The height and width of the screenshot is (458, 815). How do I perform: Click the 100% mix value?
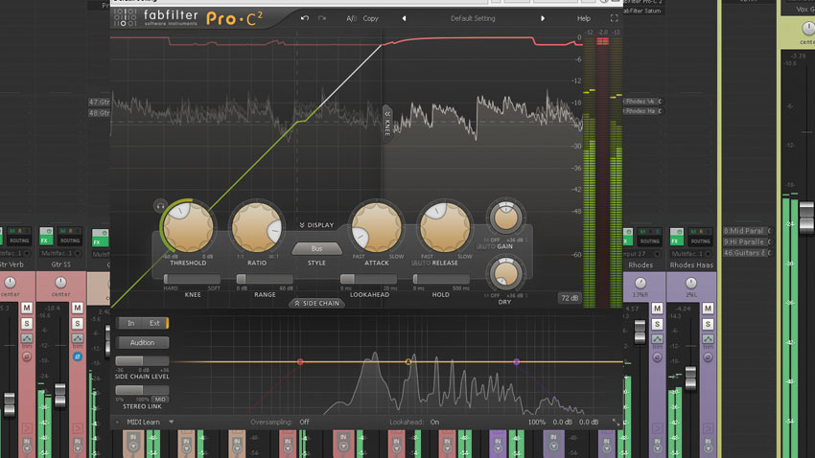tap(536, 423)
